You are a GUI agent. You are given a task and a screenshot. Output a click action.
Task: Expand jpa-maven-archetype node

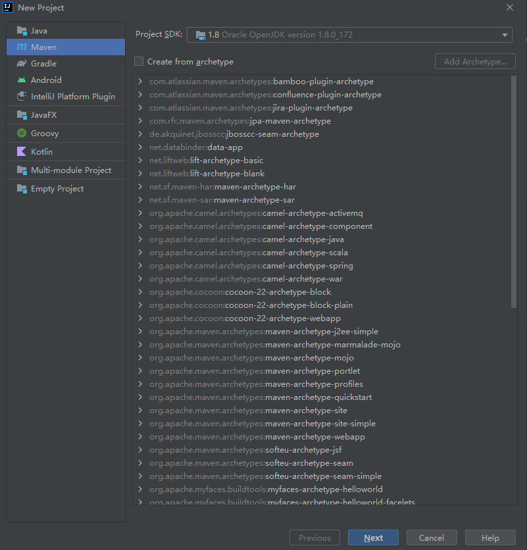tap(140, 121)
